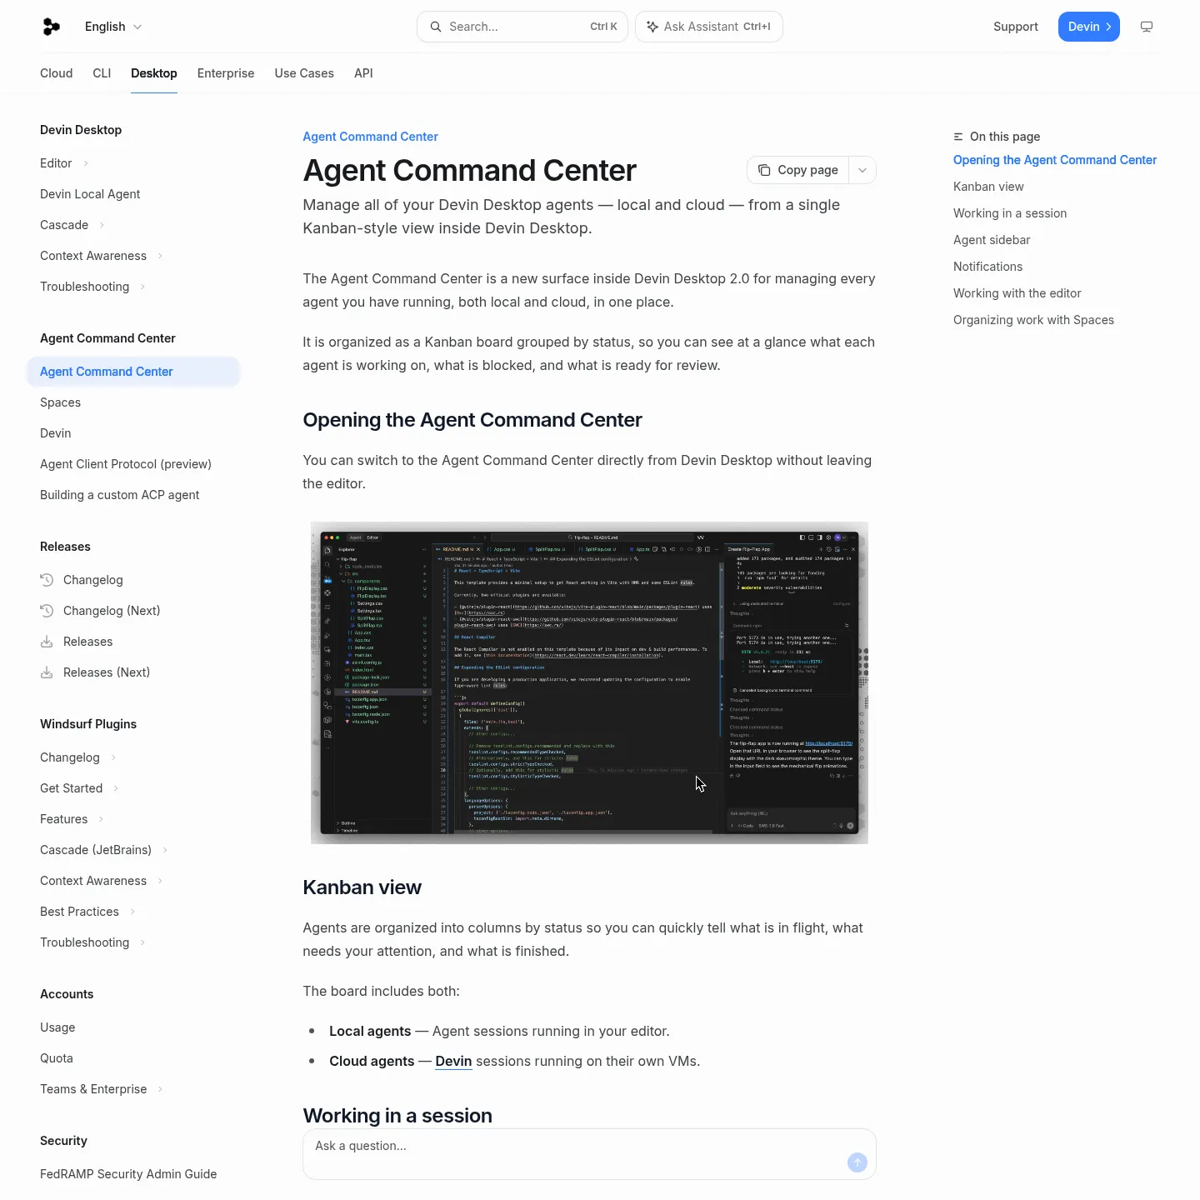This screenshot has width=1200, height=1200.
Task: Switch to the Cloud tab
Action: point(57,73)
